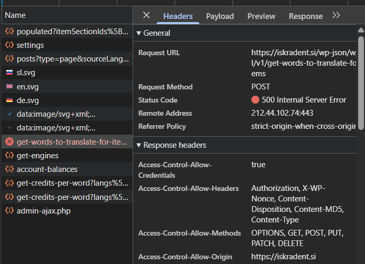
Task: Open the Response tab
Action: click(306, 16)
